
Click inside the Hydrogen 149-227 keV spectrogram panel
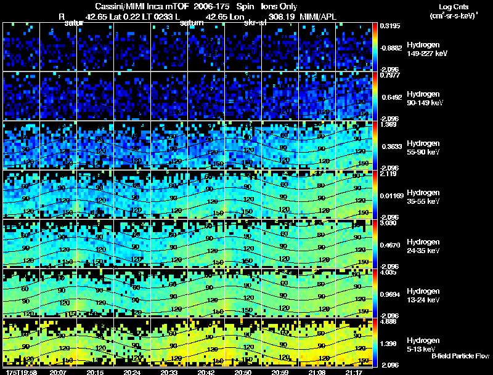[x=187, y=47]
